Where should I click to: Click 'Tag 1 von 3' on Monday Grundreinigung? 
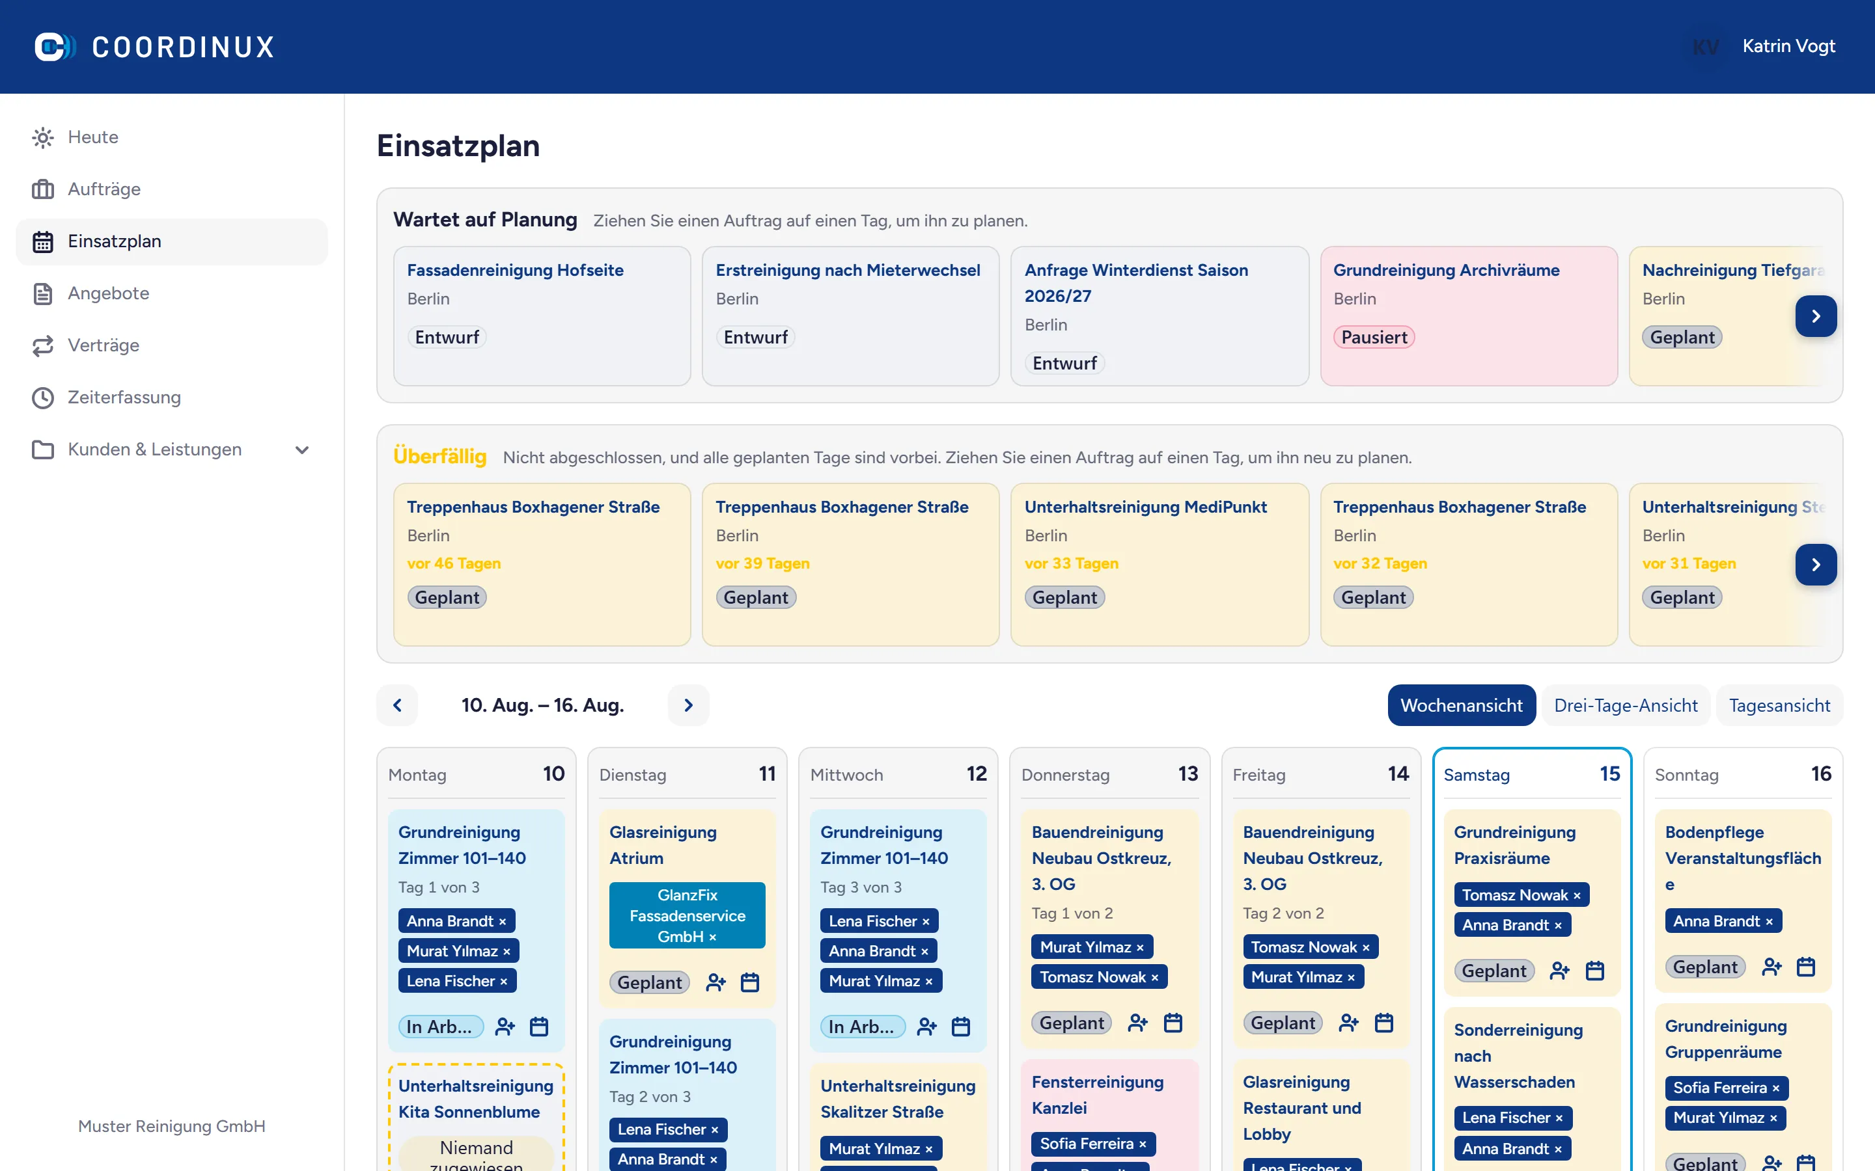tap(439, 887)
